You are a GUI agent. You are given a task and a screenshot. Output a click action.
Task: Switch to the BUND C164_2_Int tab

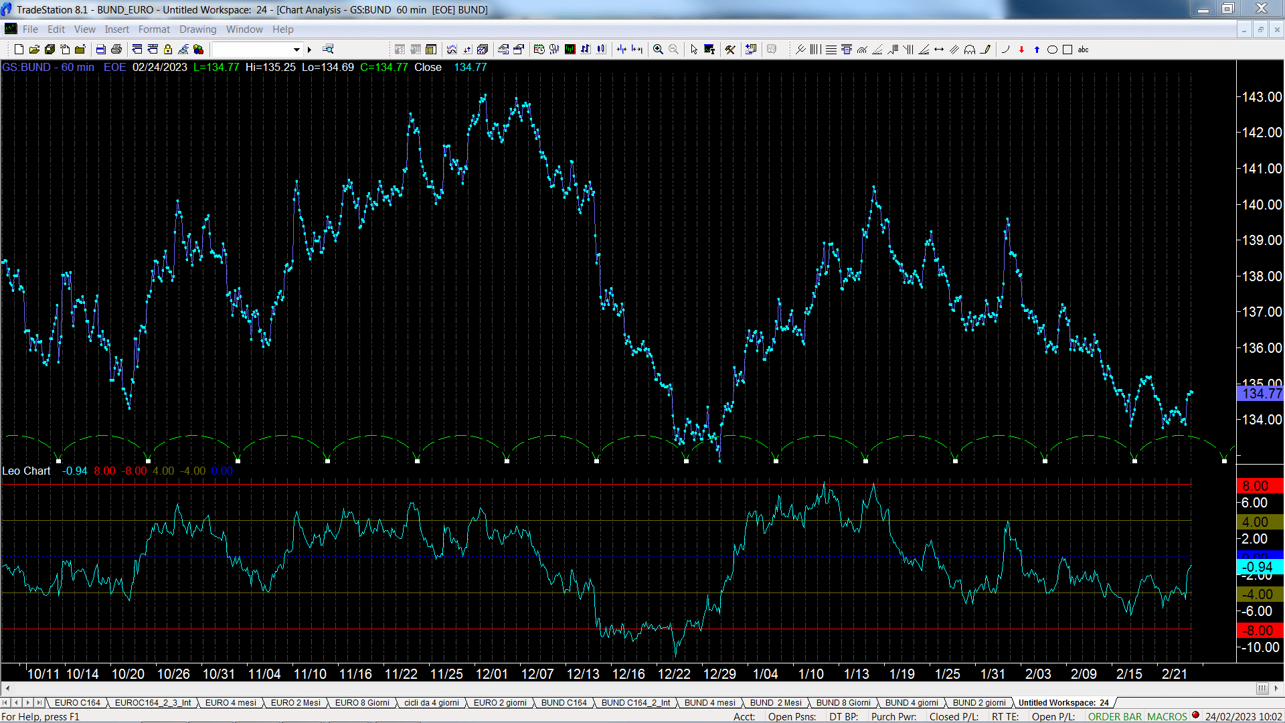coord(635,703)
